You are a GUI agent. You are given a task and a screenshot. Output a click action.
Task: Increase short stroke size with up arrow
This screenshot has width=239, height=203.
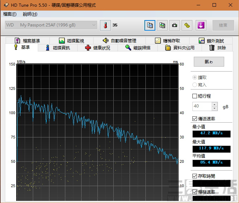pyautogui.click(x=214, y=104)
